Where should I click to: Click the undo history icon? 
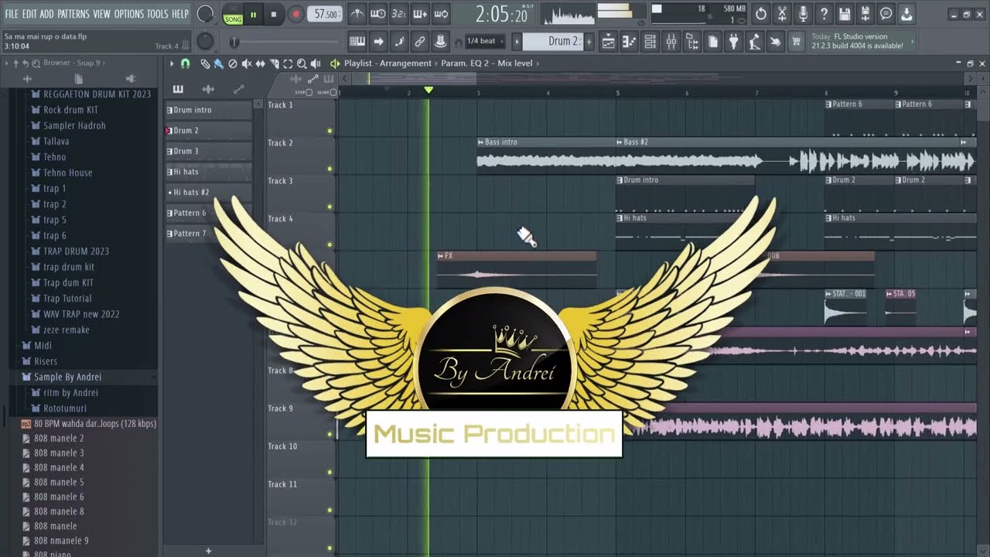761,14
